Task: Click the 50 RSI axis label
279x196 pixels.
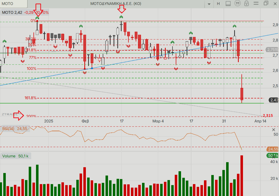Action: coord(276,135)
